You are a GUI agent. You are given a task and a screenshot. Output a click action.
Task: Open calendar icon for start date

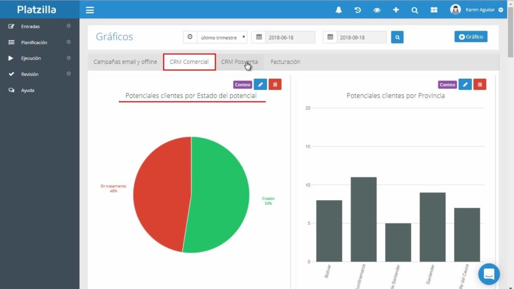(259, 37)
